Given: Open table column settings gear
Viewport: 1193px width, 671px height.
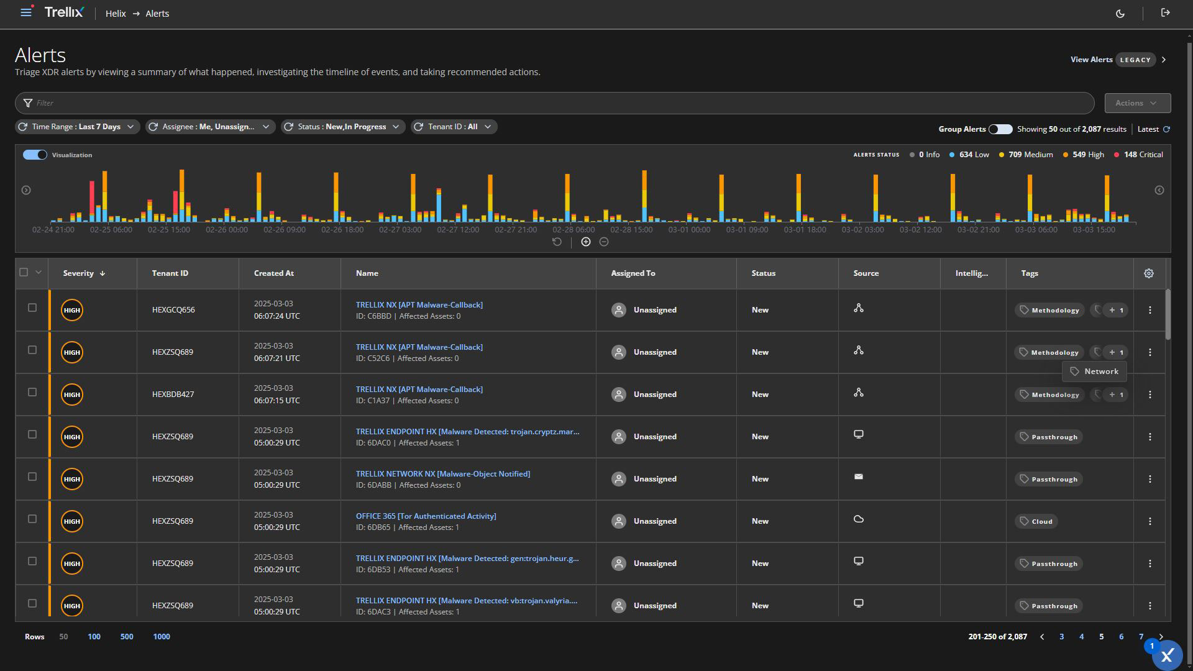Looking at the screenshot, I should coord(1149,273).
